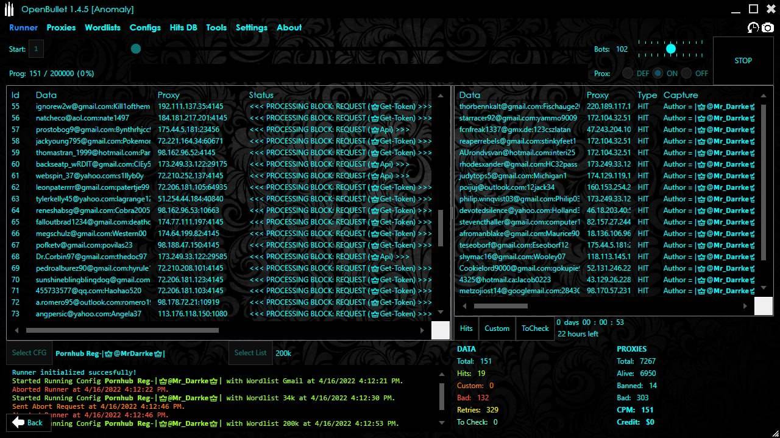This screenshot has width=780, height=438.
Task: Click the Start number input field
Action: point(35,49)
